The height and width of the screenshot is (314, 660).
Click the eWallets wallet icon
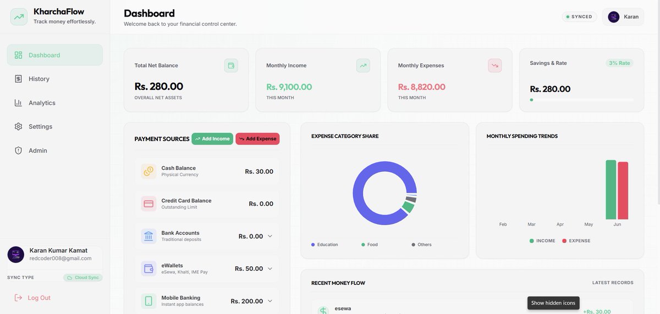tap(148, 268)
